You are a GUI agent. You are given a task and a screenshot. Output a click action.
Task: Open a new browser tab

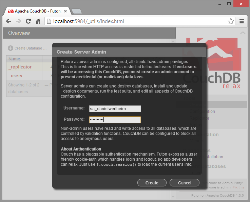77,11
